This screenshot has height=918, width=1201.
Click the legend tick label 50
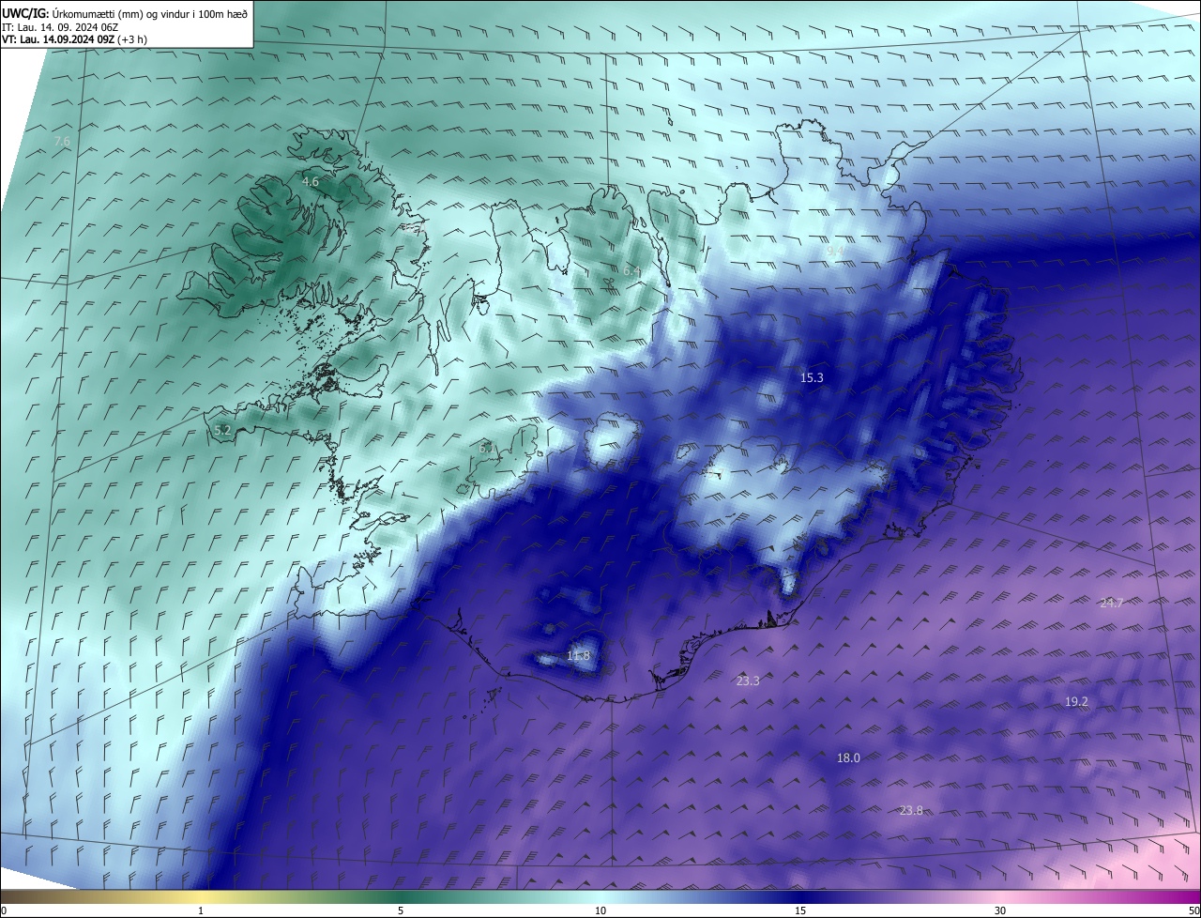click(x=1193, y=910)
